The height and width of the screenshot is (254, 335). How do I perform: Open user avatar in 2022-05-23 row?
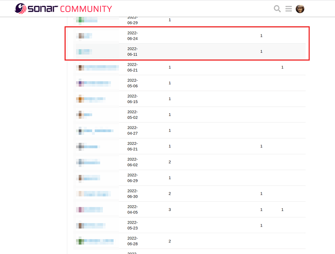pos(80,226)
